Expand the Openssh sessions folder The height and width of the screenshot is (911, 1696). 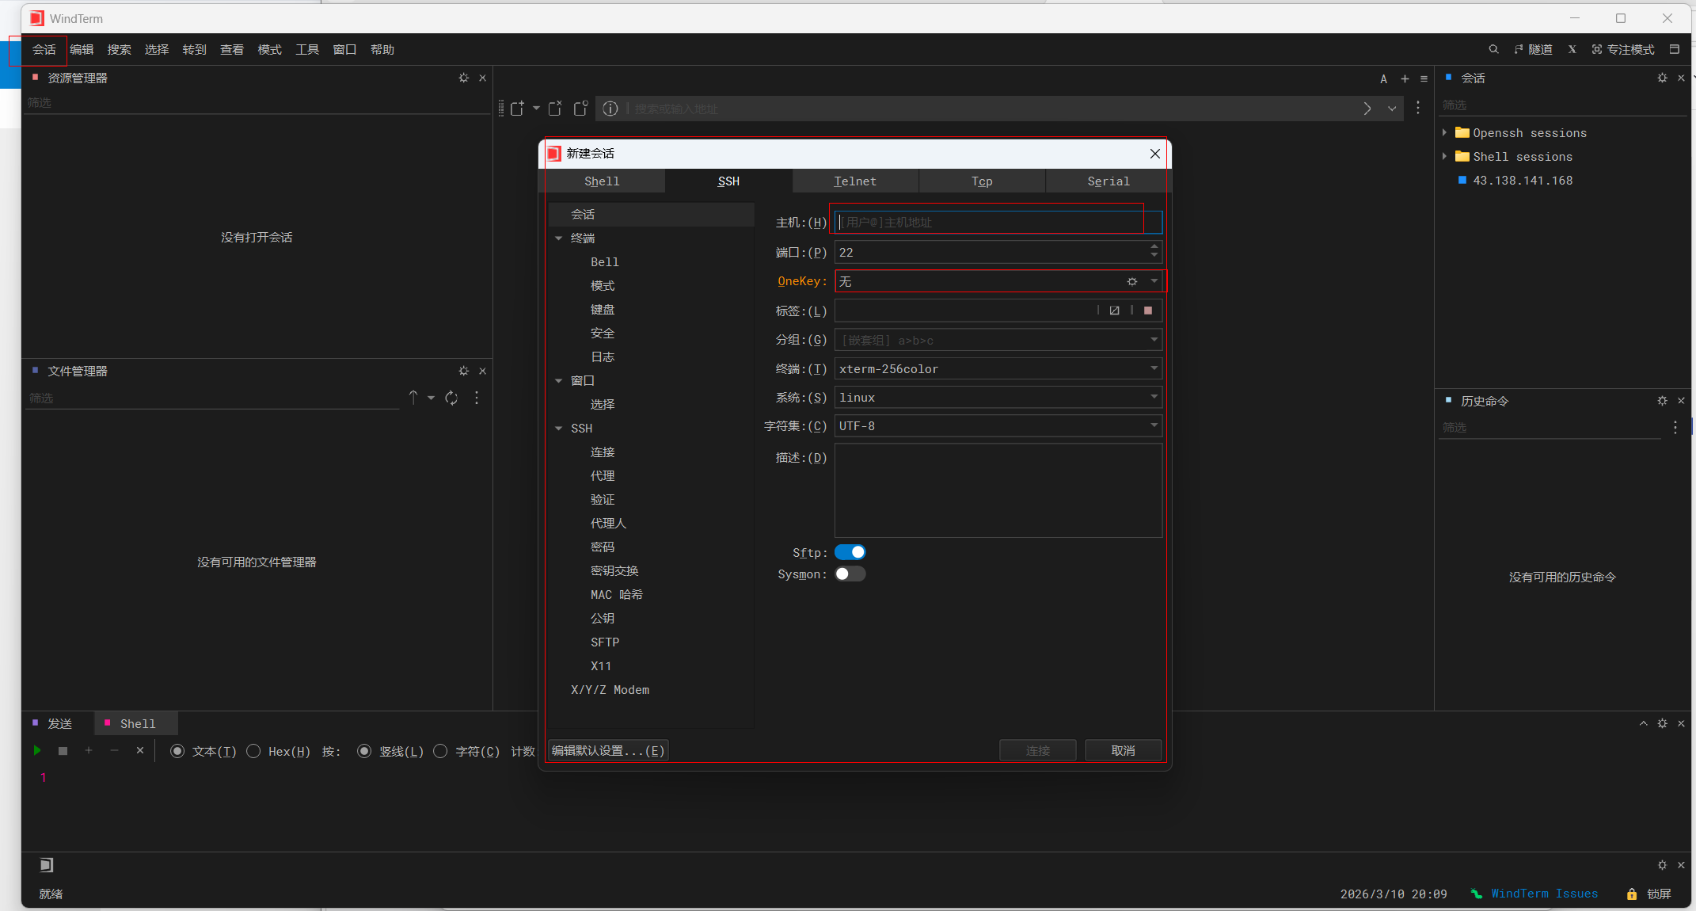[x=1445, y=132]
